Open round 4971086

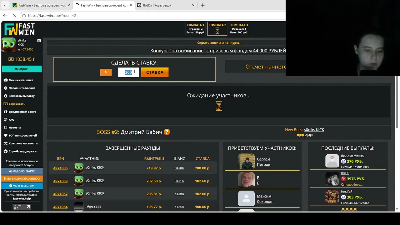click(x=60, y=168)
